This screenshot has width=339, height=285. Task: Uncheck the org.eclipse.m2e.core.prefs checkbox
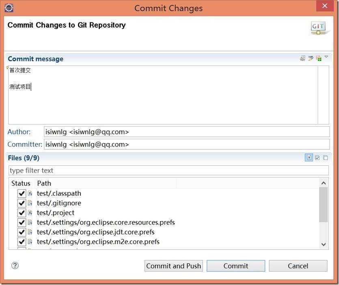[x=22, y=242]
